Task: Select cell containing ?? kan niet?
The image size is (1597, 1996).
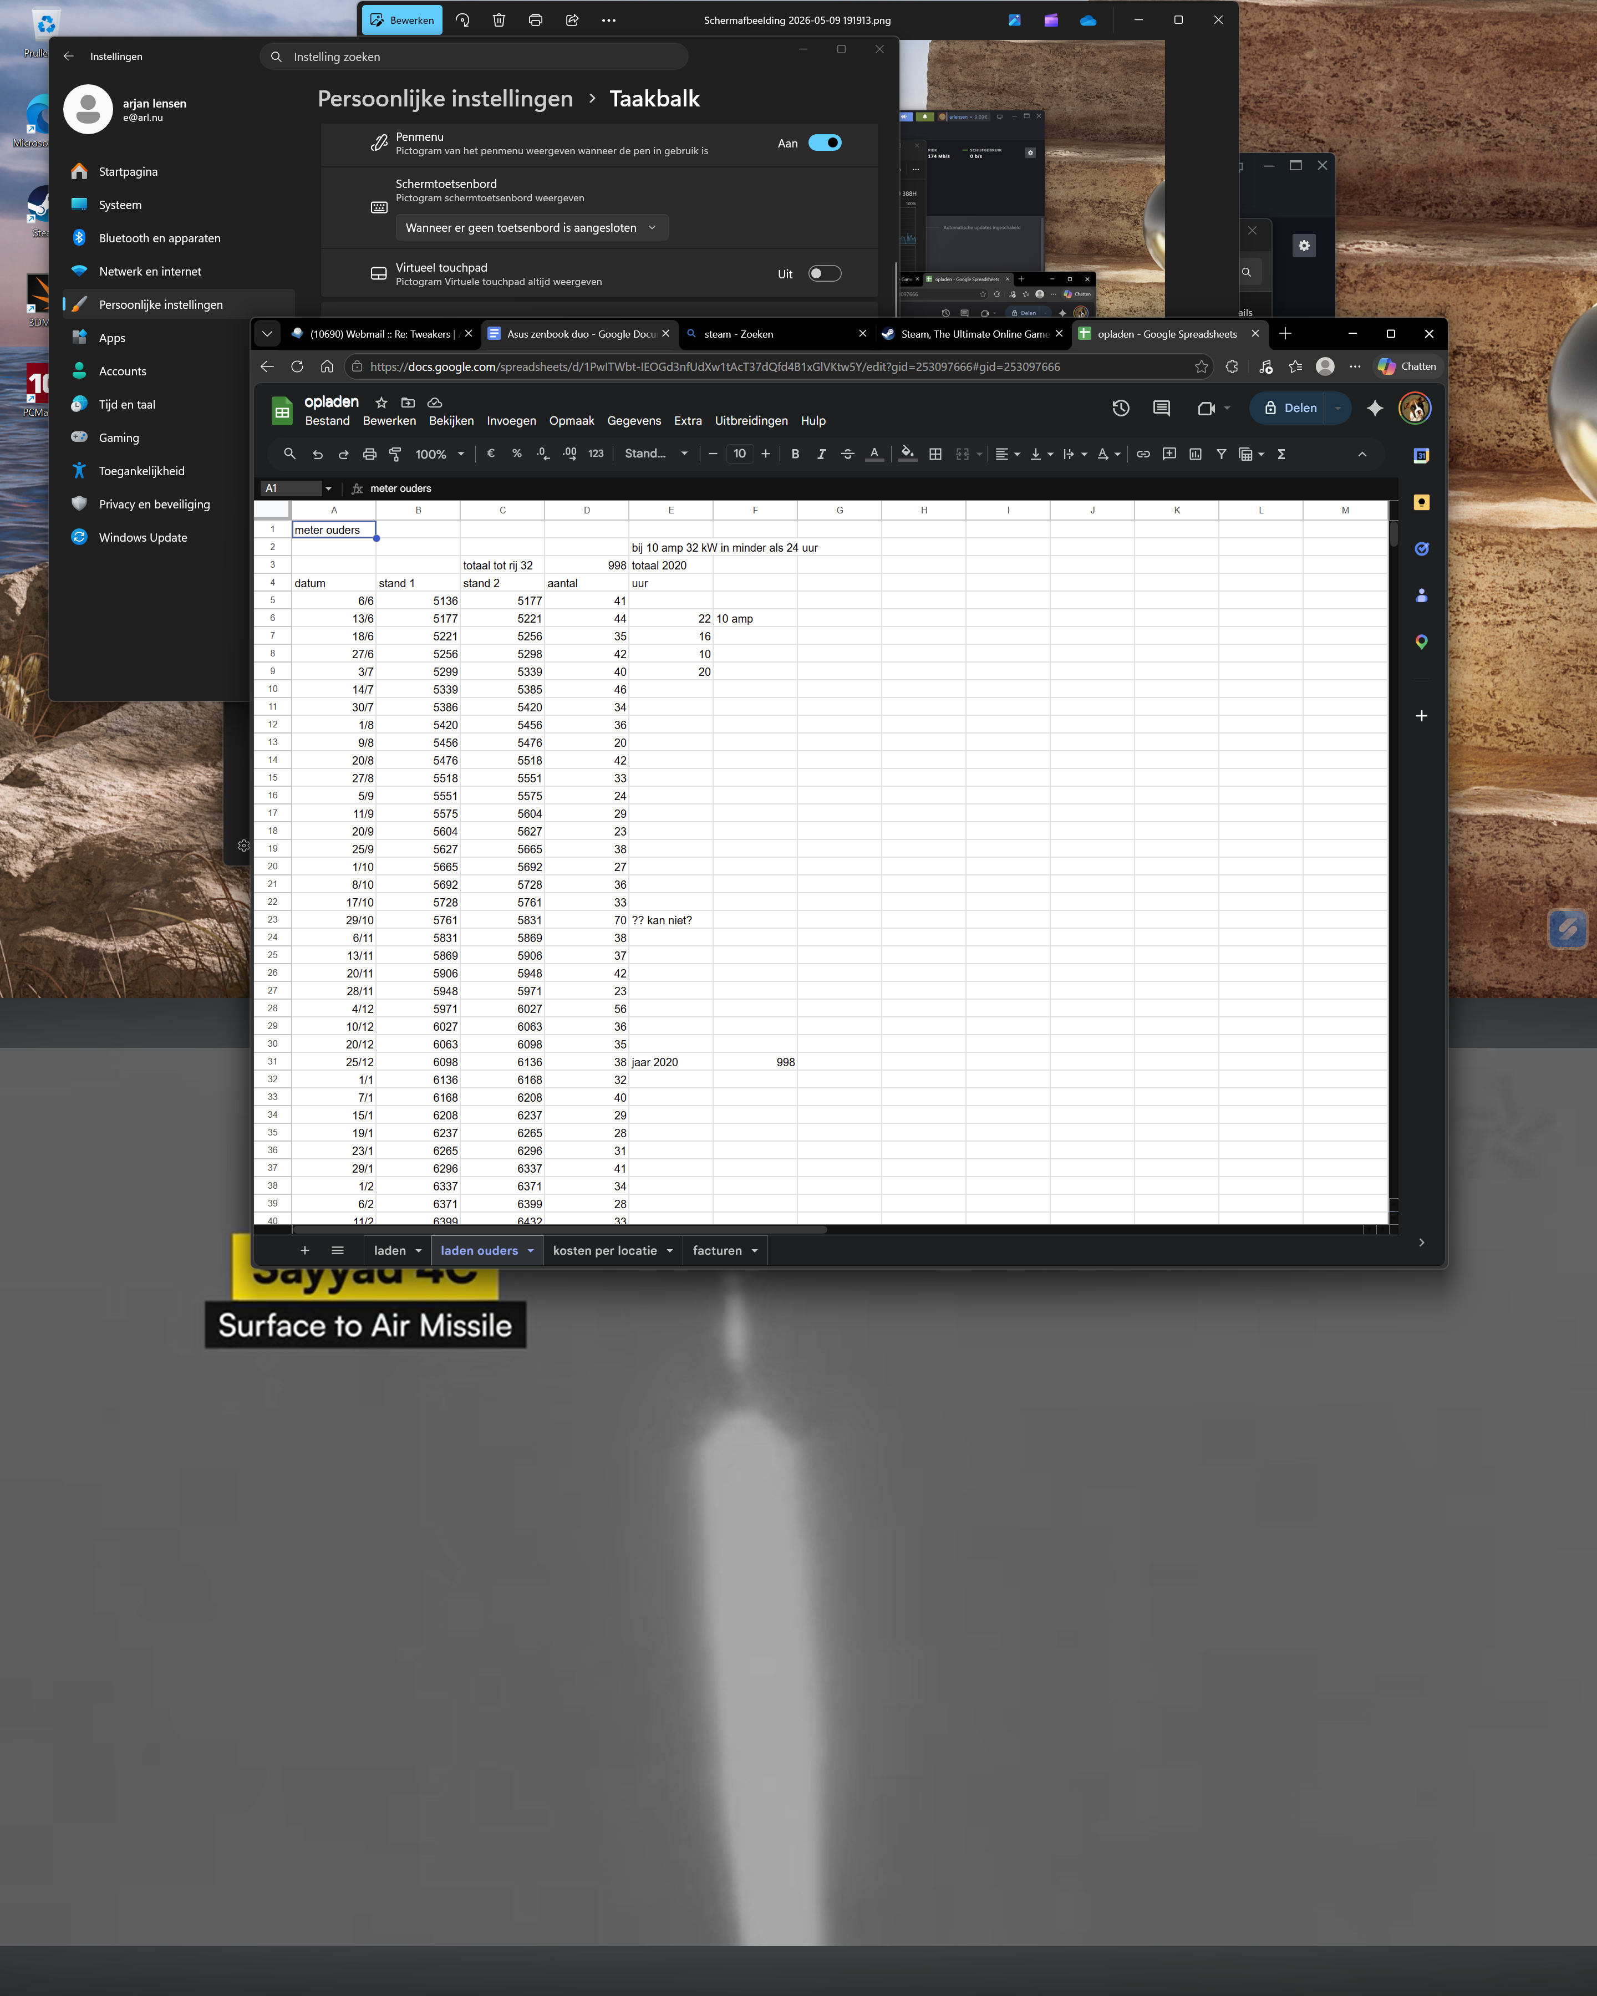Action: pyautogui.click(x=671, y=920)
